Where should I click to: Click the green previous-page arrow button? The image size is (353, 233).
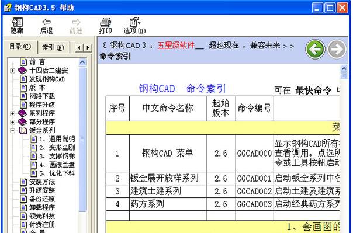pyautogui.click(x=315, y=49)
